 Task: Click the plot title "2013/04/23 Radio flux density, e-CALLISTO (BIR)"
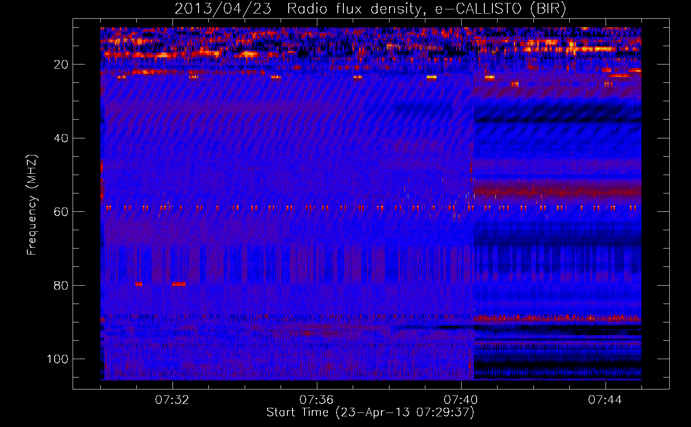[x=370, y=9]
